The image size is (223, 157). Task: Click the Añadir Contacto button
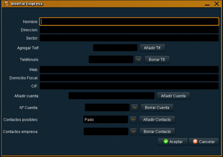click(157, 119)
